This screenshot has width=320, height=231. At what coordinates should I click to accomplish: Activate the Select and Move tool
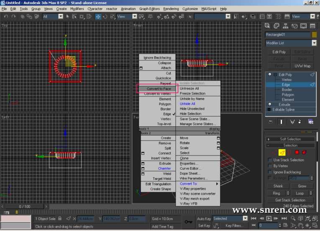pyautogui.click(x=98, y=17)
